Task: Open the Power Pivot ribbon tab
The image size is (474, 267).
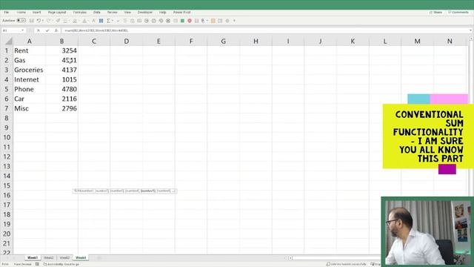Action: 181,13
